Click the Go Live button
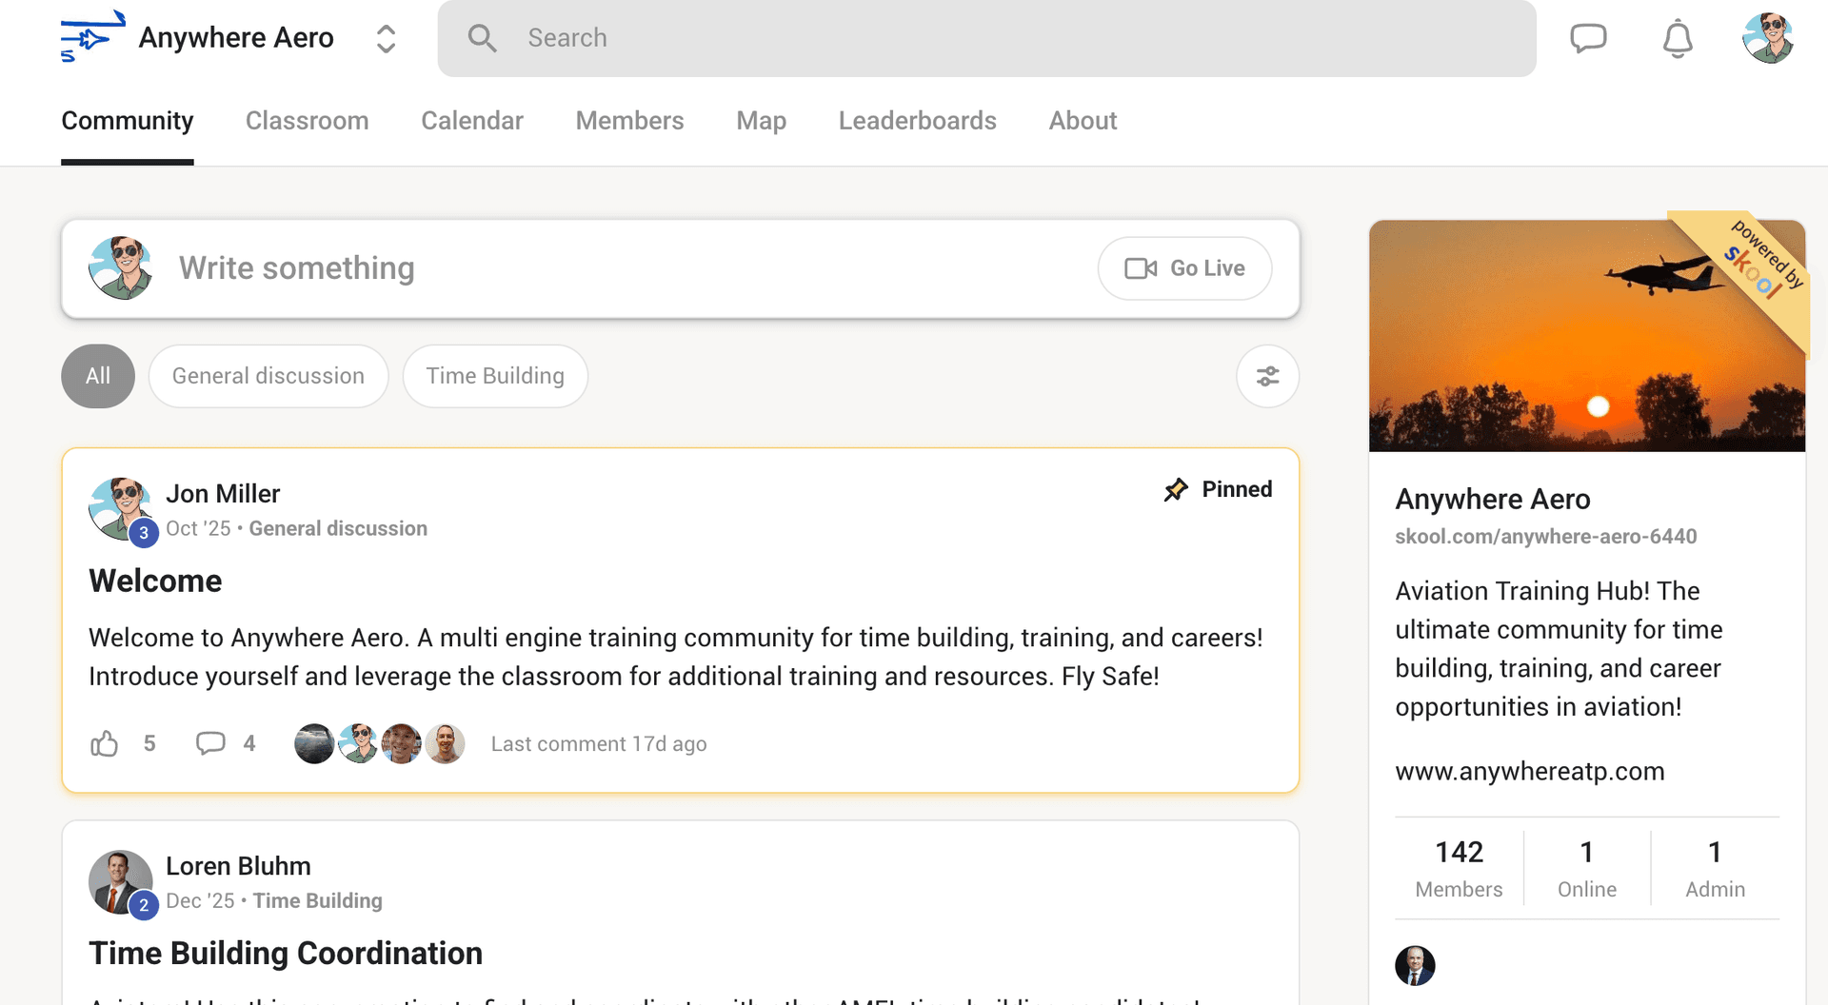 point(1184,268)
